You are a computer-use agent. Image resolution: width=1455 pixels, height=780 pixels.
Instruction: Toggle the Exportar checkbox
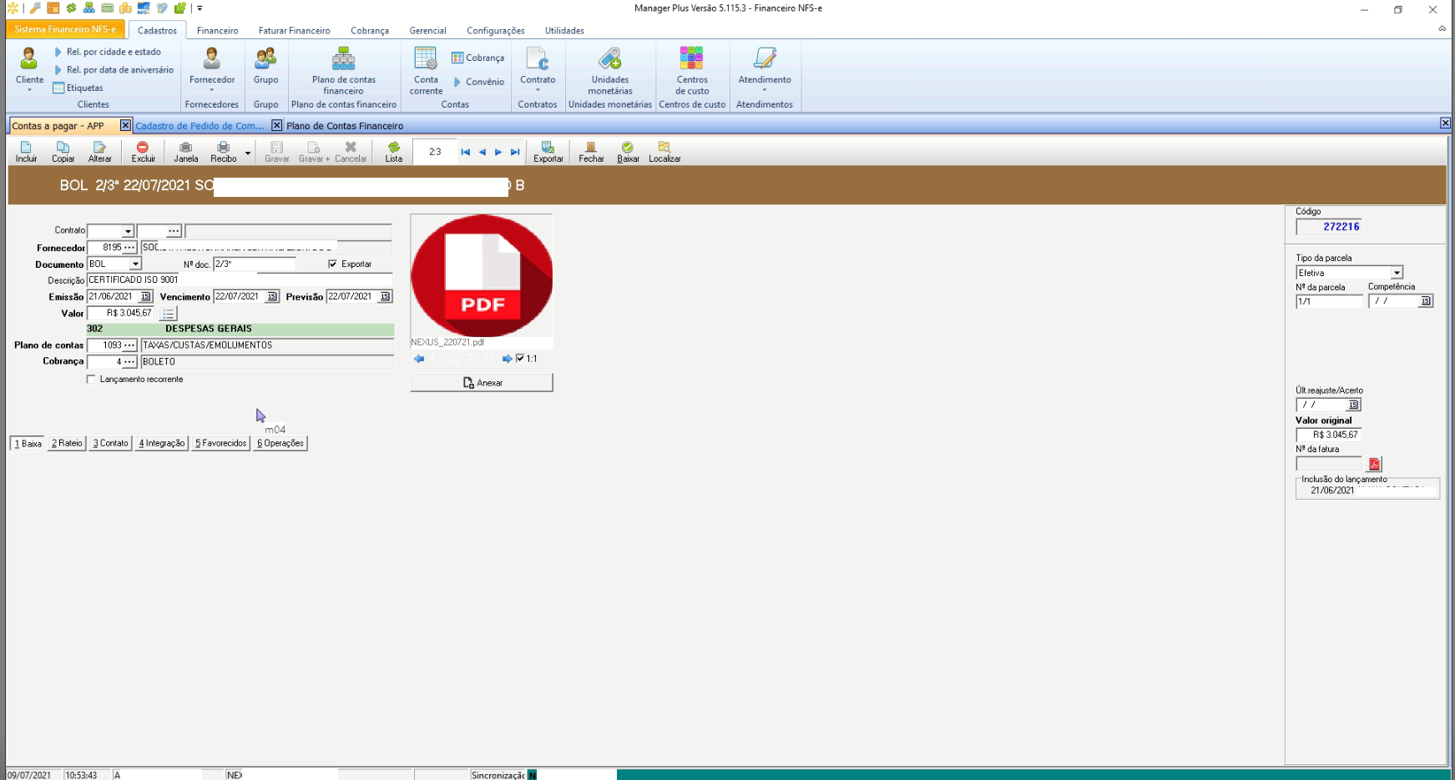pos(333,264)
